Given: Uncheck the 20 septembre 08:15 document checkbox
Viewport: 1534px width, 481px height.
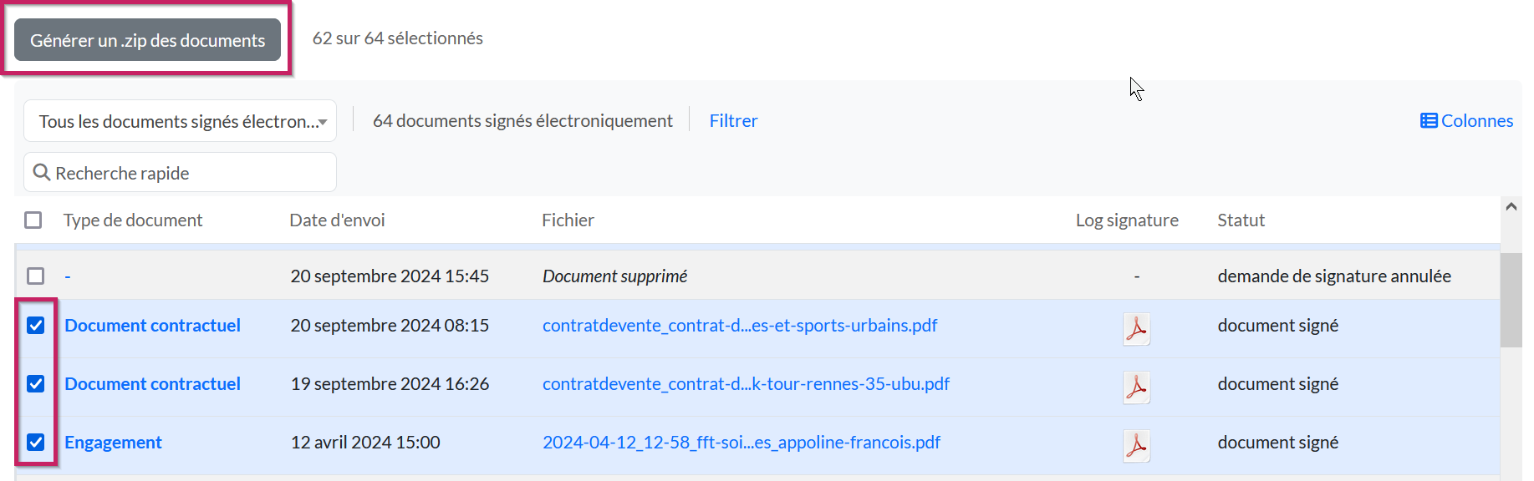Looking at the screenshot, I should (x=35, y=325).
